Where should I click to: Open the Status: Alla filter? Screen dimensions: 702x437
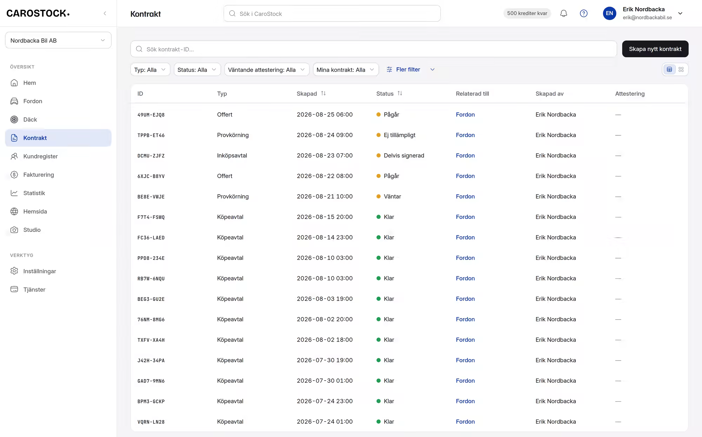197,69
